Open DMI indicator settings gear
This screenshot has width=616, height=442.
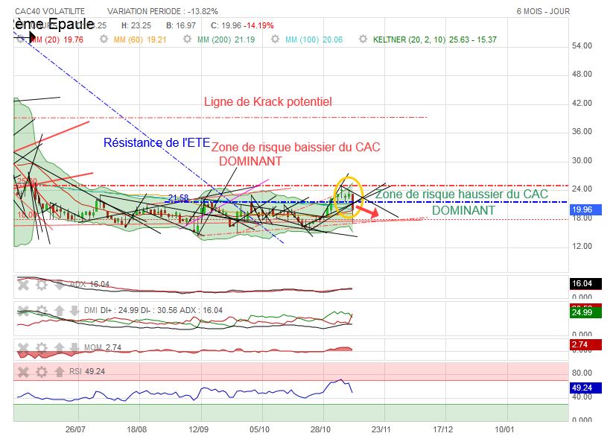(x=42, y=311)
